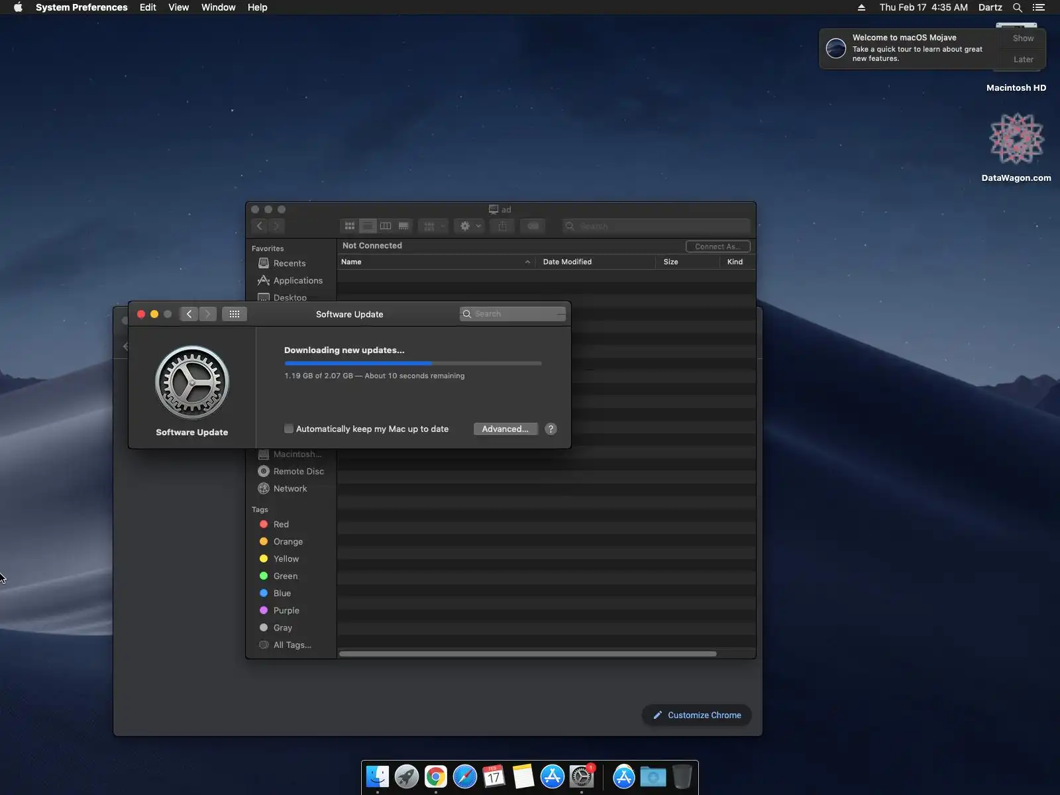
Task: Open the Notes app in the Dock
Action: (x=523, y=776)
